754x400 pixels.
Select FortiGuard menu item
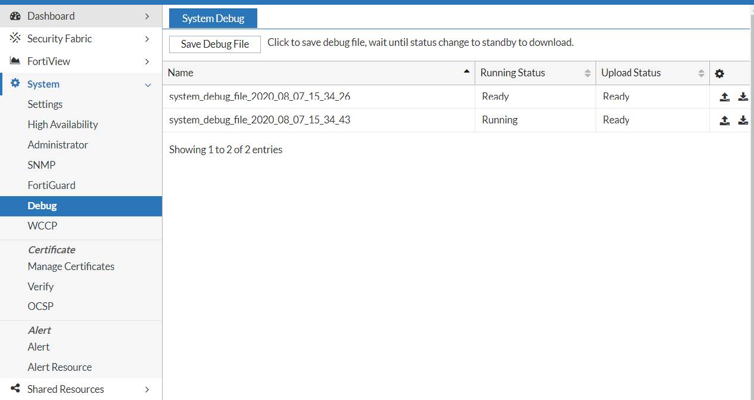pos(51,185)
